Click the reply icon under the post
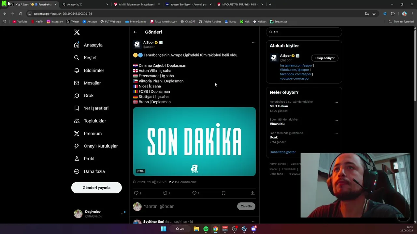Screen dimensions: 417x234 [137, 193]
